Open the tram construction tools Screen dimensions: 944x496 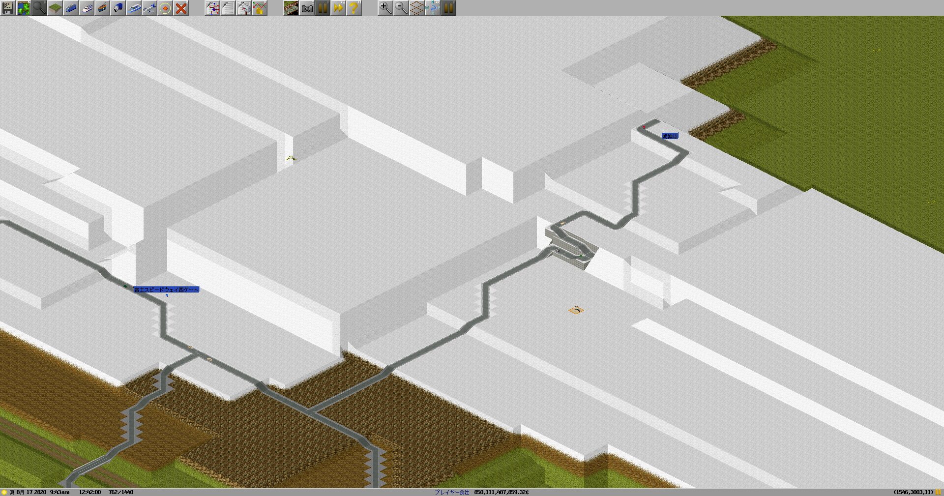(102, 8)
